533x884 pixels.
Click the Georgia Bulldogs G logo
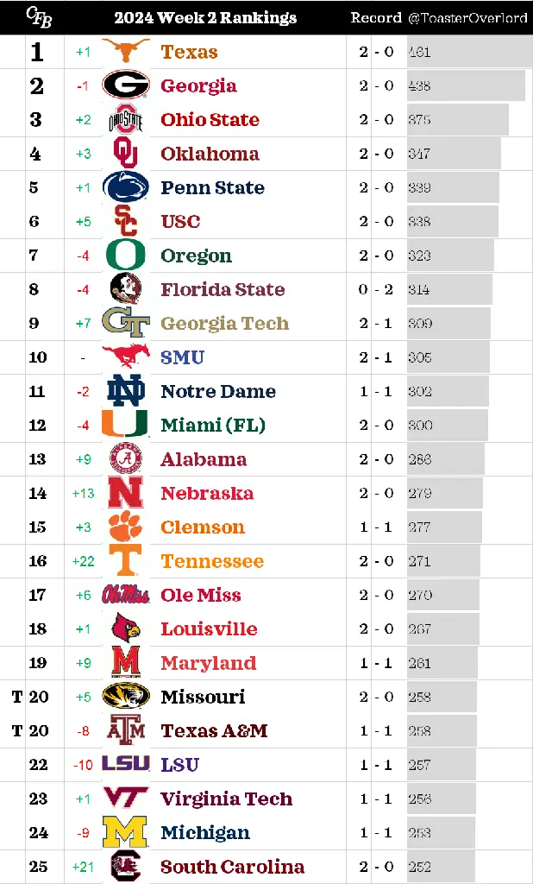pos(126,85)
